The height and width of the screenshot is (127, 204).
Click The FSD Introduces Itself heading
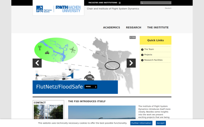87,101
